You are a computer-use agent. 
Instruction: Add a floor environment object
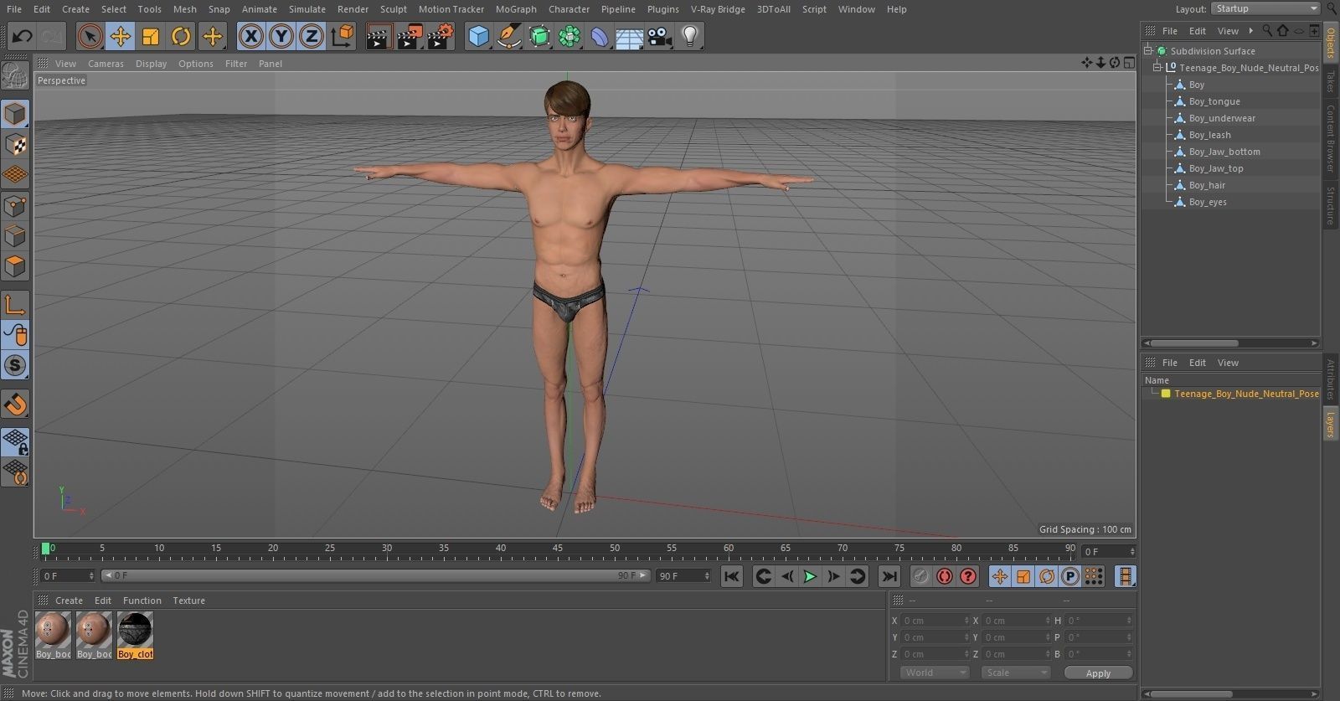(630, 36)
